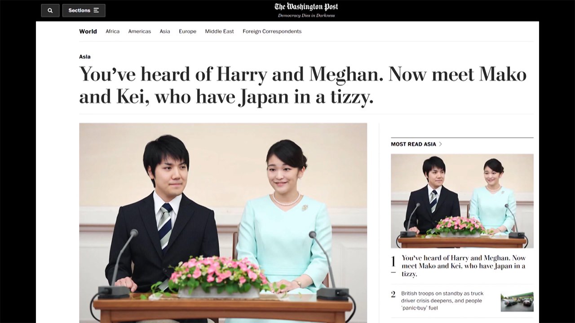Select the World navigation tab
Screen dimensions: 575x323
(x=88, y=31)
